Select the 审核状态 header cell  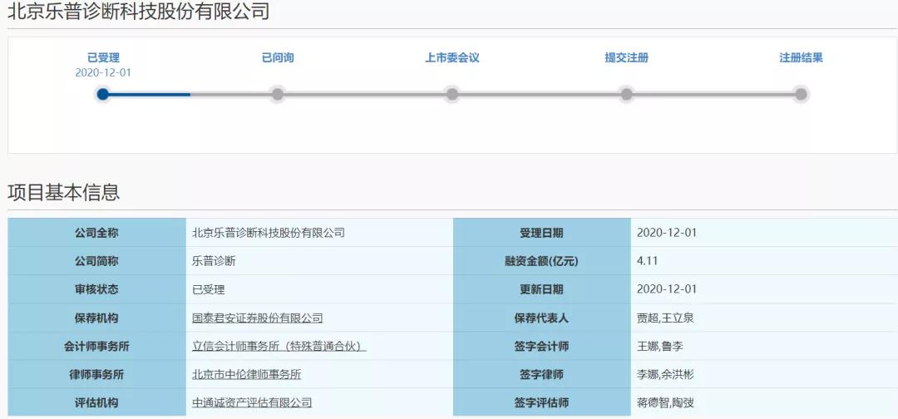(96, 289)
